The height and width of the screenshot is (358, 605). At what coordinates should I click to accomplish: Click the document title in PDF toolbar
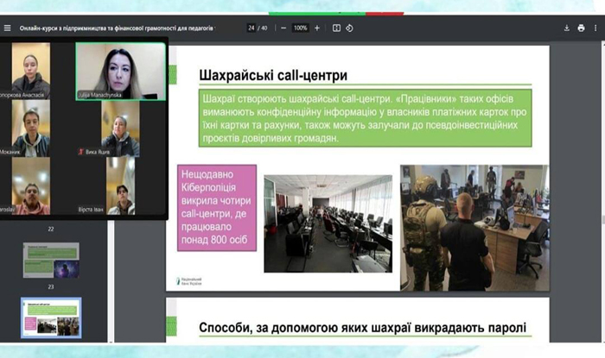click(x=117, y=28)
